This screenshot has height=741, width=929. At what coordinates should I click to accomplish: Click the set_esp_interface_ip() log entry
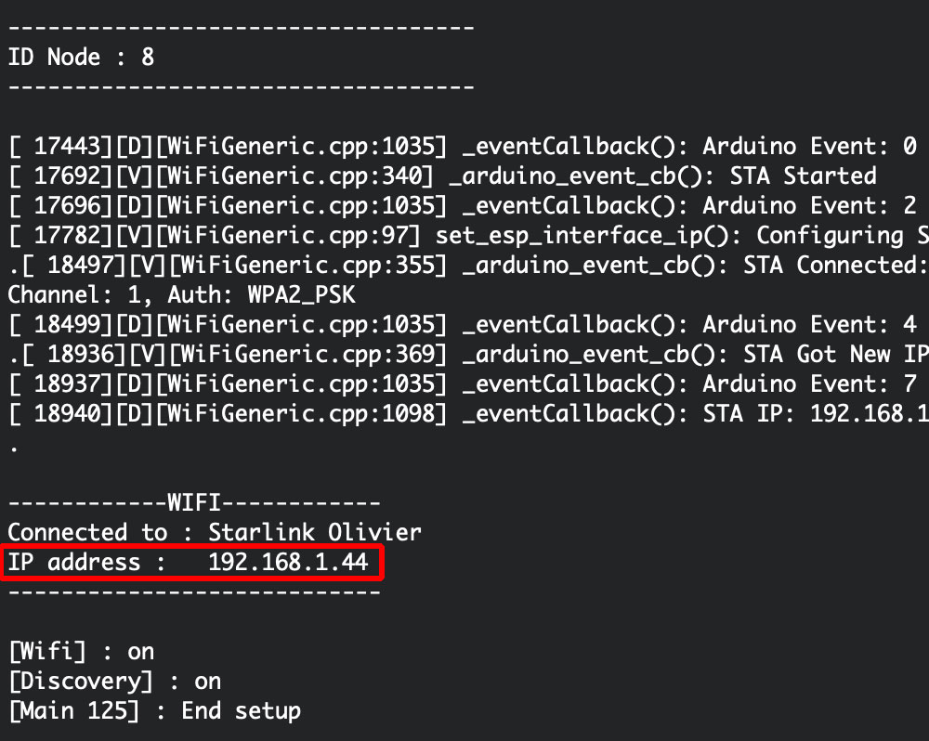(x=468, y=235)
